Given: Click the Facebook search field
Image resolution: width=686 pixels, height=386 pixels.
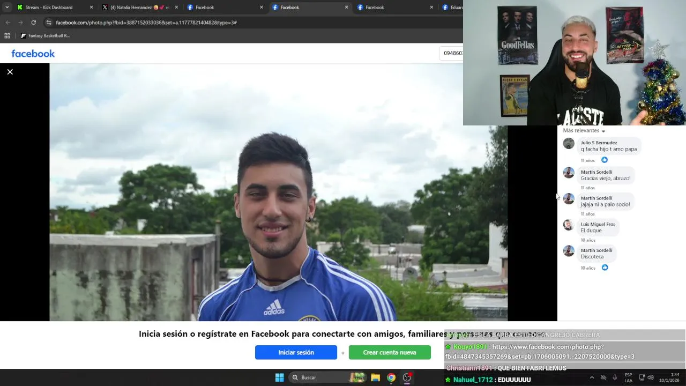Looking at the screenshot, I should coord(451,53).
